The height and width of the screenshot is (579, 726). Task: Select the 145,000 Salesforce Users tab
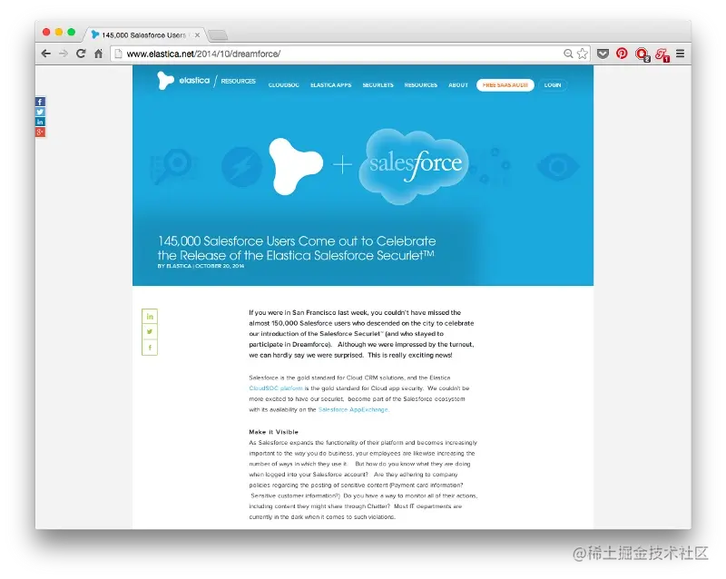(x=144, y=34)
